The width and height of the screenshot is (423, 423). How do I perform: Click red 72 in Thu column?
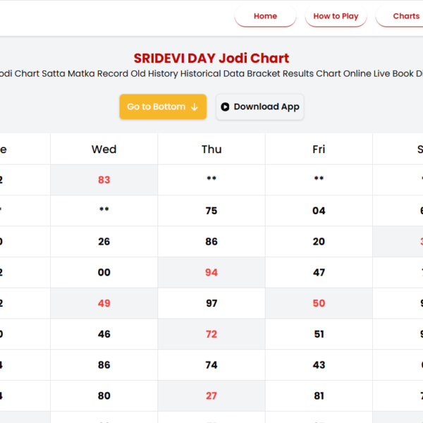[x=211, y=334]
